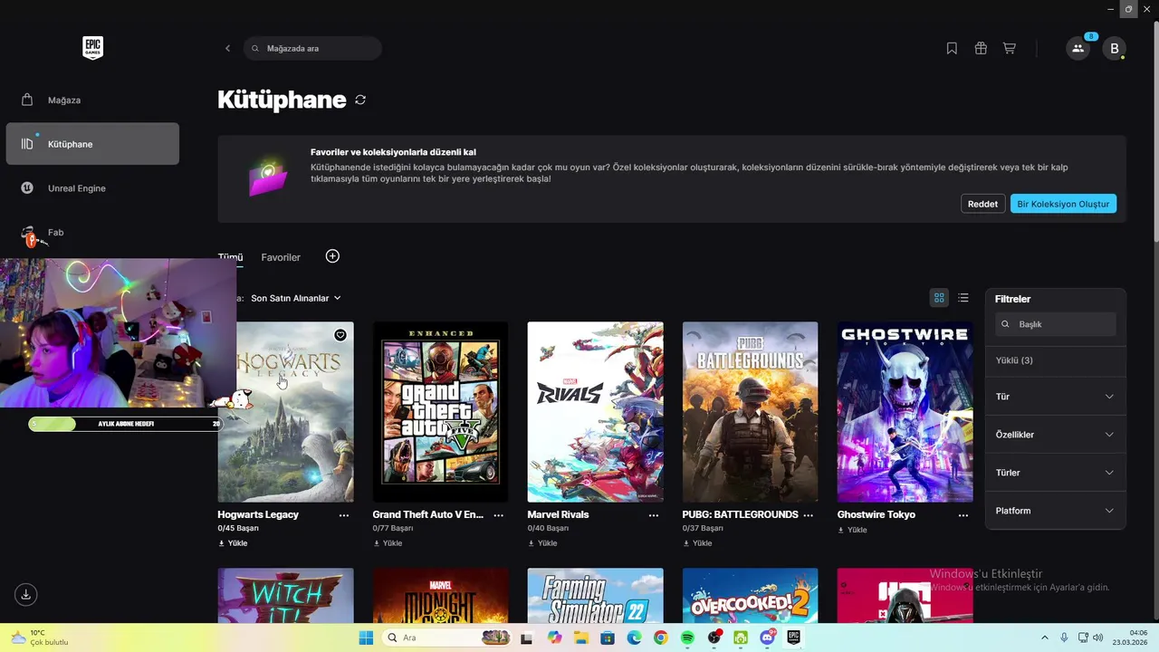Open the Son Satın Alınanlar sort dropdown
Screen dimensions: 1159x652
point(296,298)
